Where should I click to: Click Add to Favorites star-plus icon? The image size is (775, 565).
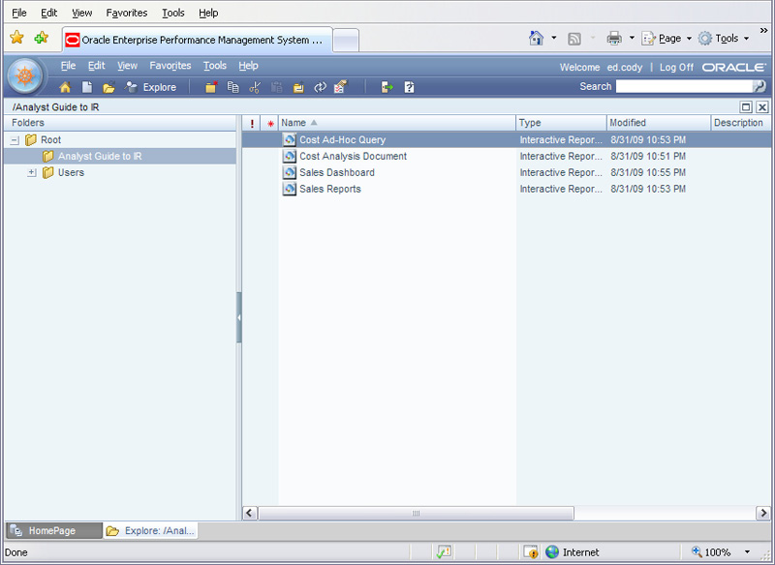[x=41, y=38]
